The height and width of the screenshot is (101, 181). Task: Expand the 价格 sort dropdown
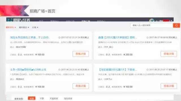(x=35, y=27)
